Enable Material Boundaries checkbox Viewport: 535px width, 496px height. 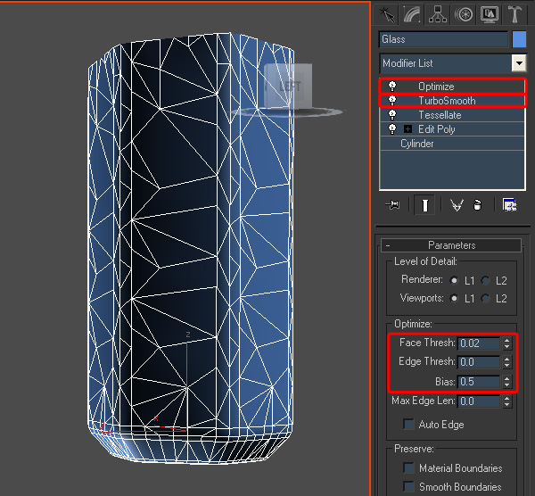pyautogui.click(x=408, y=467)
